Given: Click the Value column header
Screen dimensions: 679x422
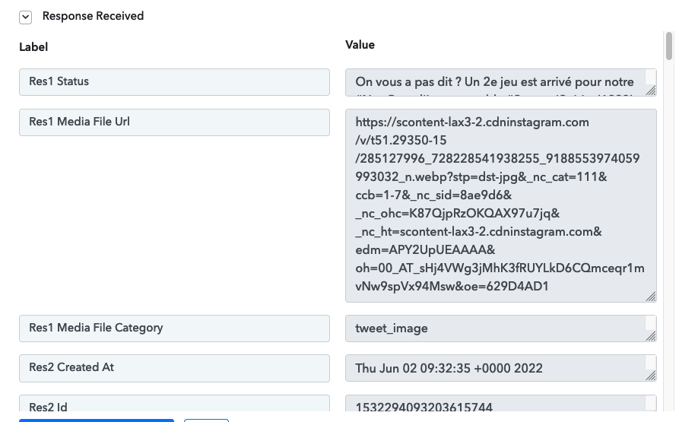Looking at the screenshot, I should [360, 45].
